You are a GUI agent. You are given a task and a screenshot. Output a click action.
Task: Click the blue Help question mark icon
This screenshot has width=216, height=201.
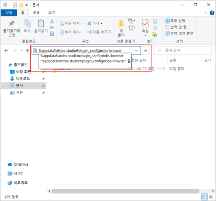click(212, 13)
